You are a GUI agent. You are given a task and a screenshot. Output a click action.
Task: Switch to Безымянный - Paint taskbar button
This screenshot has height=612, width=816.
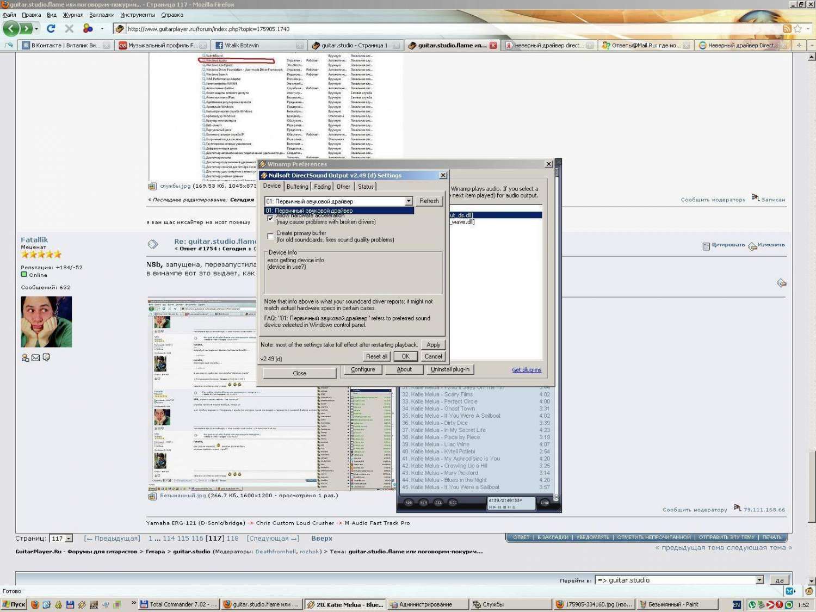click(677, 604)
